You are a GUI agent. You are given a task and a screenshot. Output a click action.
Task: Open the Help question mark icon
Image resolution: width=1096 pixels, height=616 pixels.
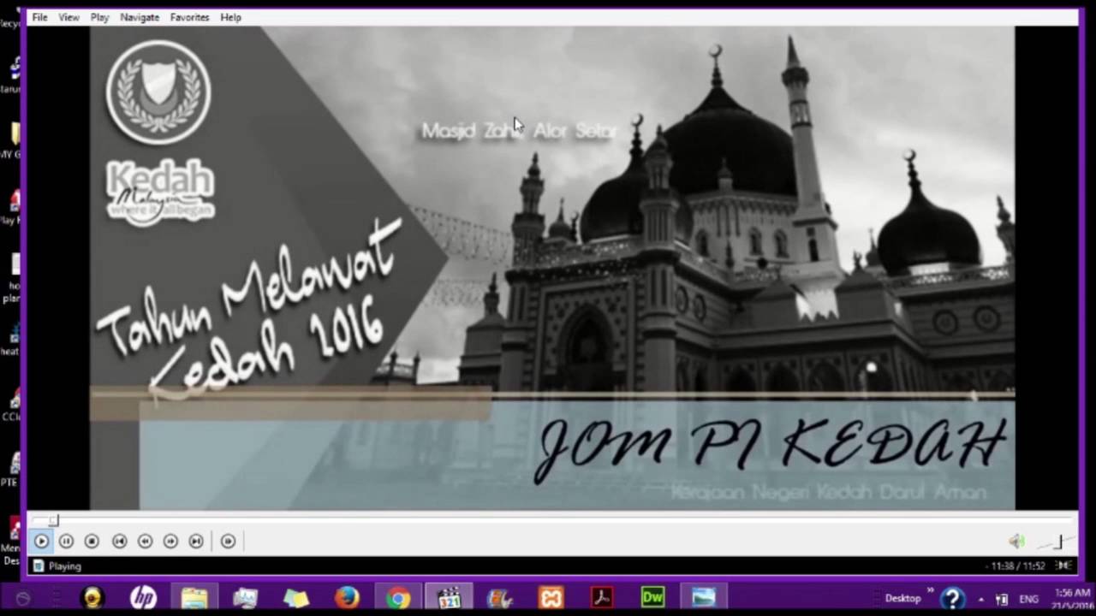(x=952, y=598)
